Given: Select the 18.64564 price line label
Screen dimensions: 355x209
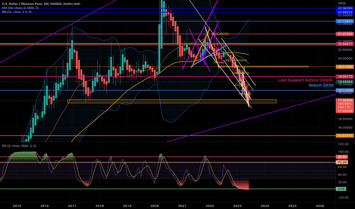Looking at the screenshot, I should (345, 82).
